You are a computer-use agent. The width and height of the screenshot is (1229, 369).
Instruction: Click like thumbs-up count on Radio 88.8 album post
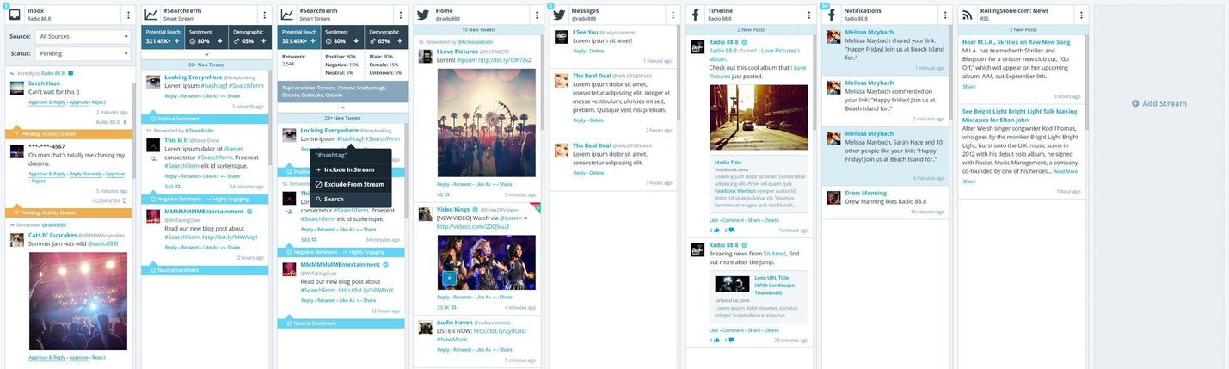coord(716,230)
